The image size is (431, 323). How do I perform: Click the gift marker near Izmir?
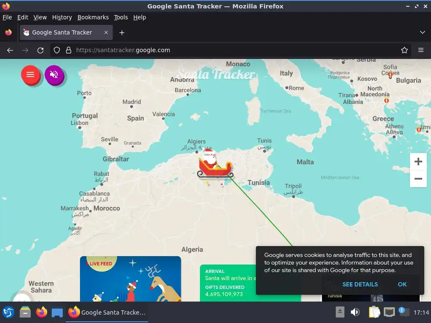coord(419,129)
